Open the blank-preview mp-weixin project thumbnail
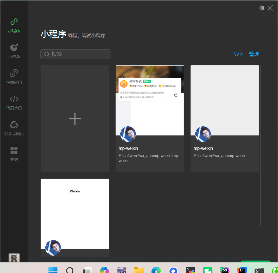Viewport: 278px width, 273px height. [225, 100]
